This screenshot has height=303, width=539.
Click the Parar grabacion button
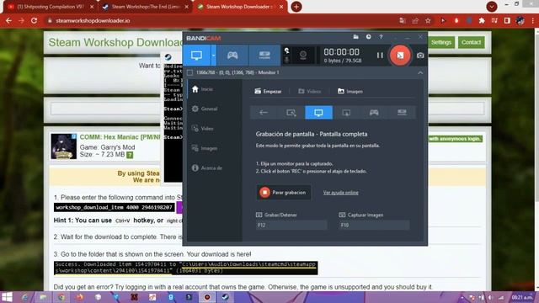click(x=284, y=193)
